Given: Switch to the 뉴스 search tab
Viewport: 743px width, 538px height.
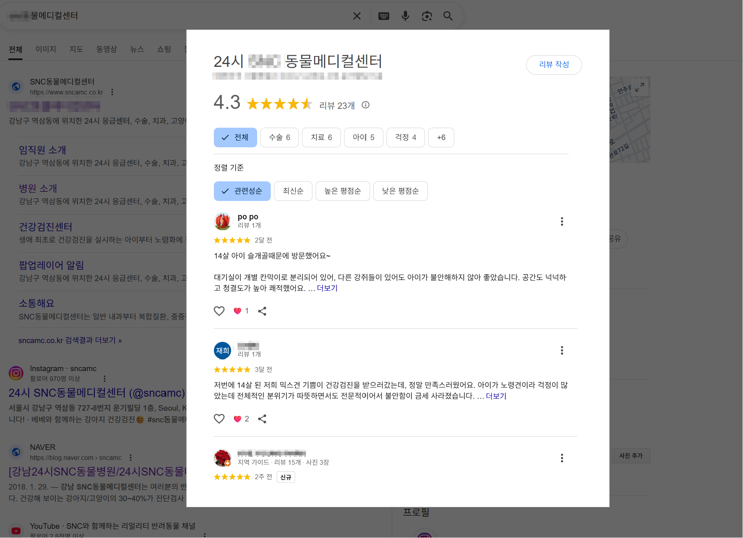Looking at the screenshot, I should (x=137, y=49).
